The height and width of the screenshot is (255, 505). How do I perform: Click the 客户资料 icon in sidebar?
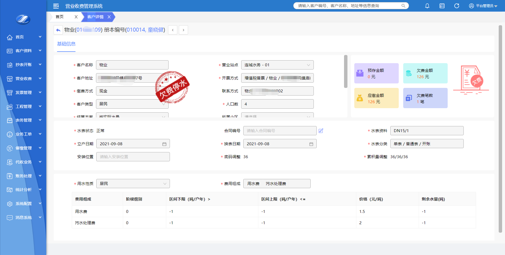(x=10, y=51)
